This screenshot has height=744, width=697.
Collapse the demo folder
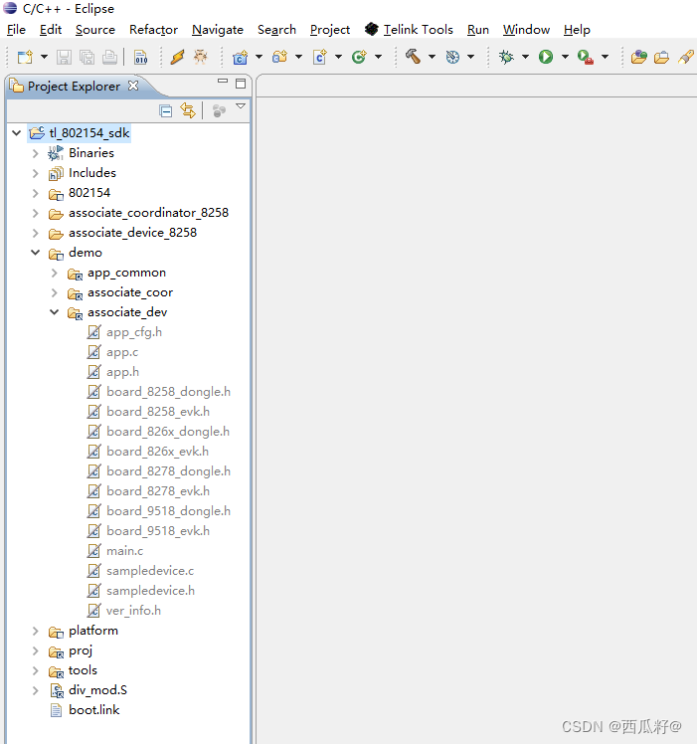tap(36, 253)
